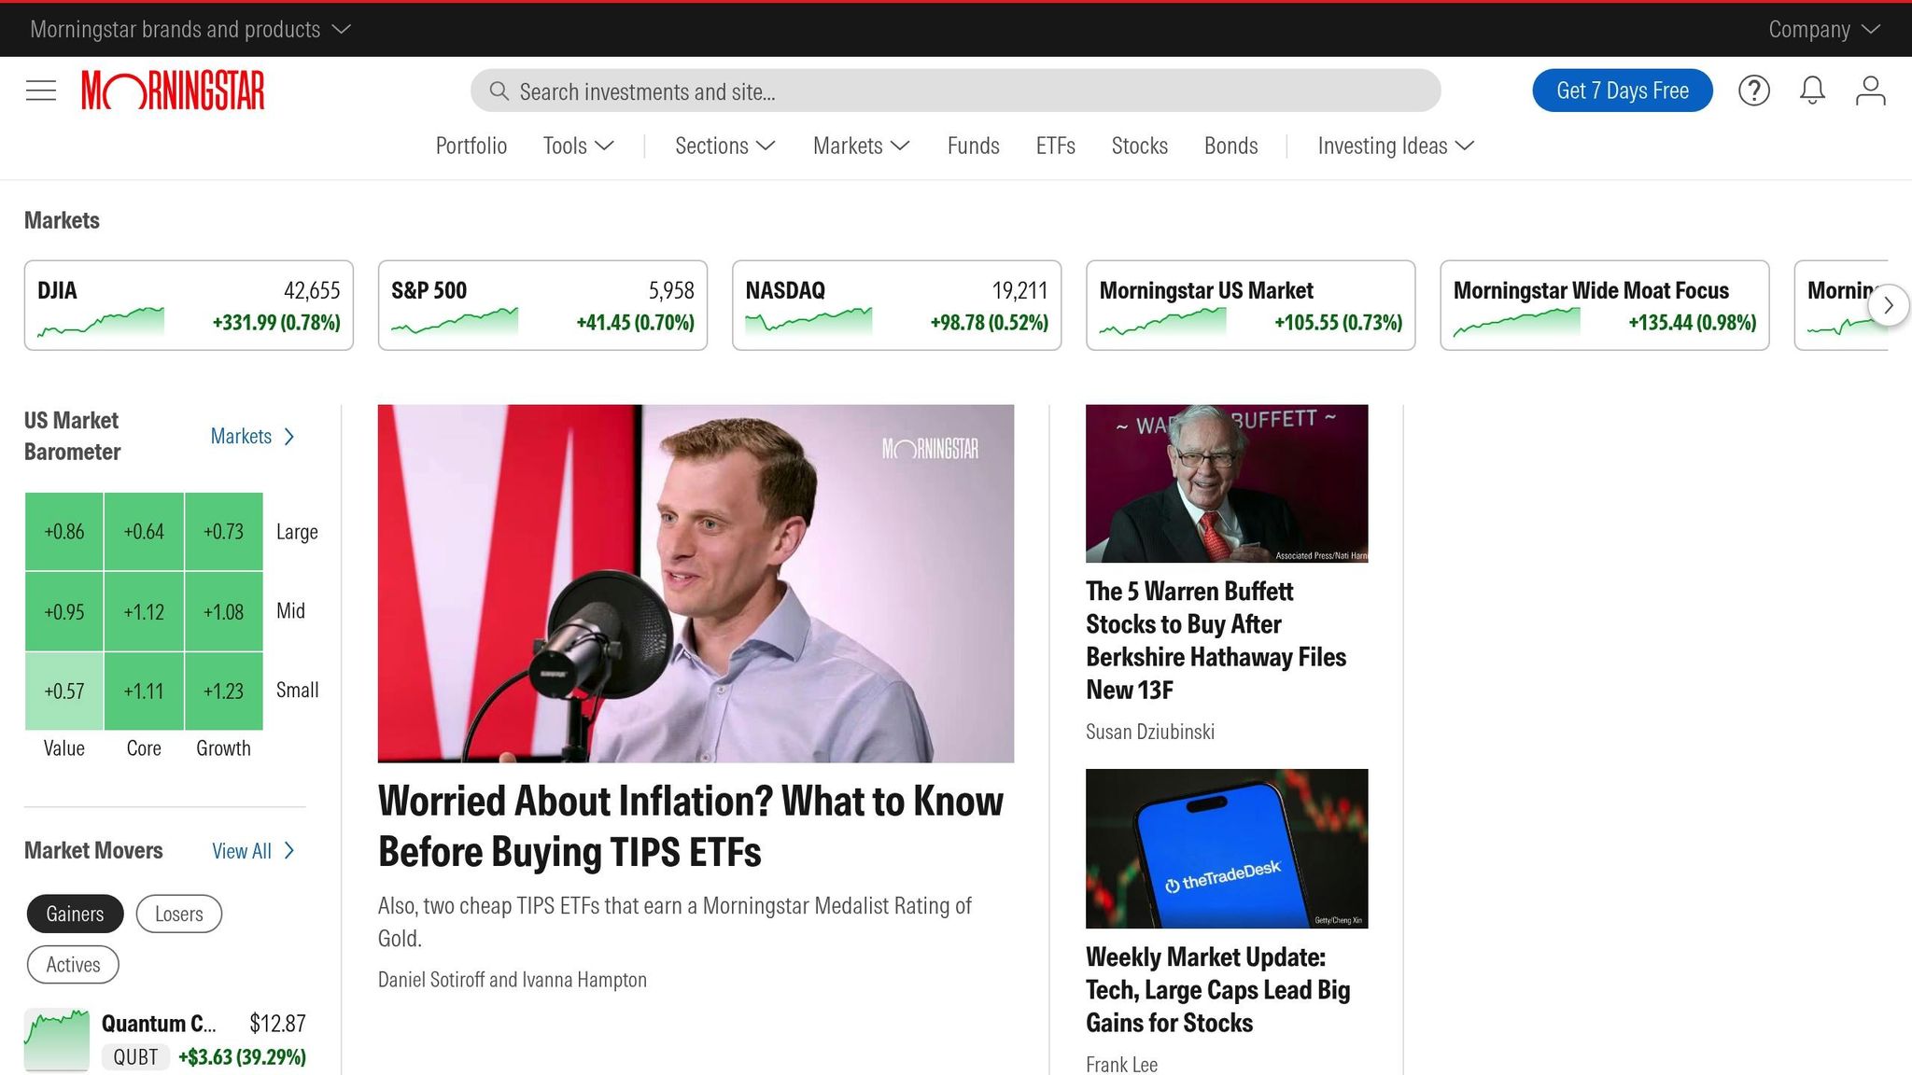Go to the Bonds page
1912x1075 pixels.
point(1230,146)
